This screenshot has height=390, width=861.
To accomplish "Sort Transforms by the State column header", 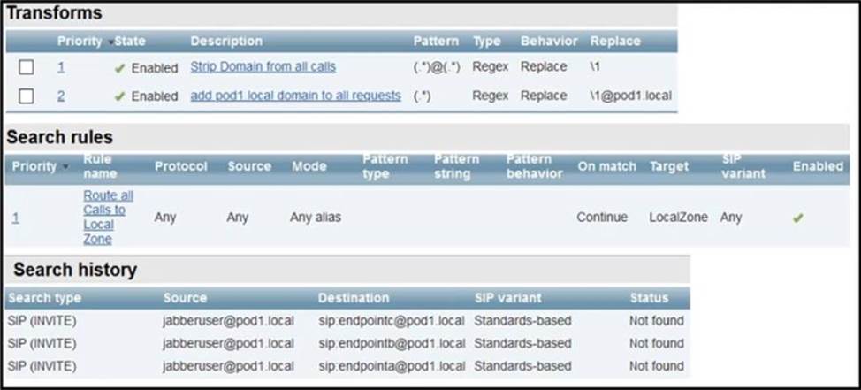I will [x=130, y=42].
